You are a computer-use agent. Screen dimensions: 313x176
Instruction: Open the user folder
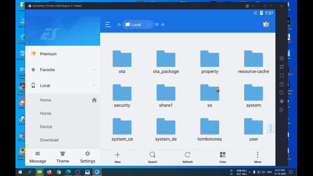pos(253,130)
